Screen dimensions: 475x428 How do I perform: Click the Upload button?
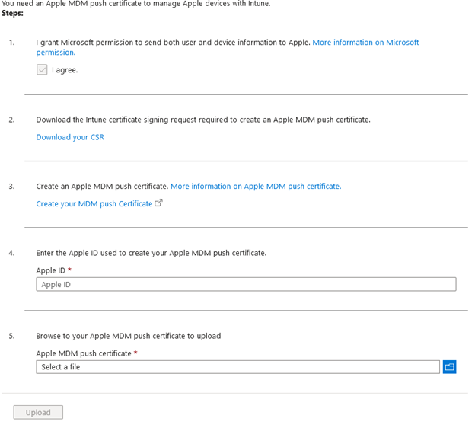click(x=38, y=412)
